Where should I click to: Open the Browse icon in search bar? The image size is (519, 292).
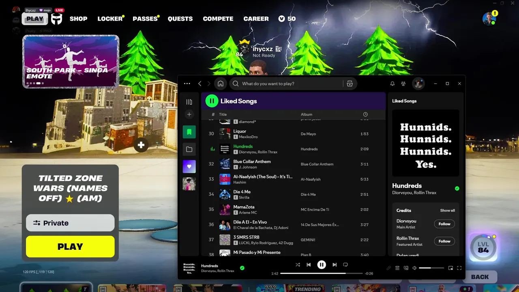tap(350, 84)
